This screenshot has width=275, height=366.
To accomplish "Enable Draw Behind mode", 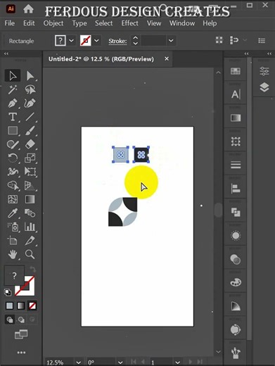I will (x=21, y=320).
